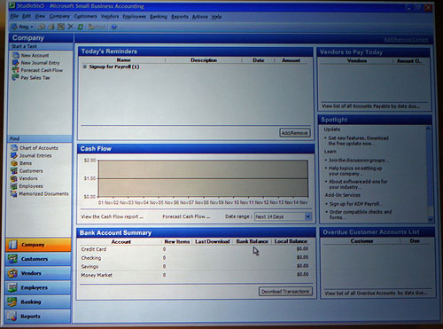The image size is (443, 329).
Task: Open New Journal Entry icon
Action: click(15, 63)
